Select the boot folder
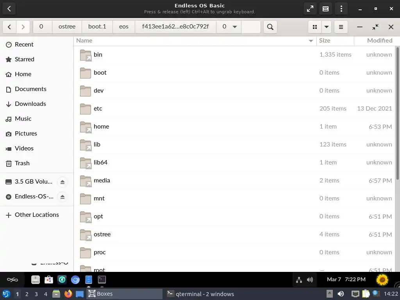The width and height of the screenshot is (400, 300). (234, 73)
